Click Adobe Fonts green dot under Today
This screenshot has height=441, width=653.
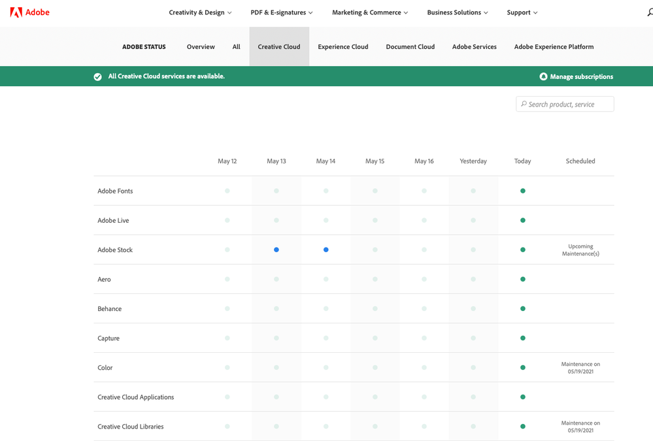(522, 191)
